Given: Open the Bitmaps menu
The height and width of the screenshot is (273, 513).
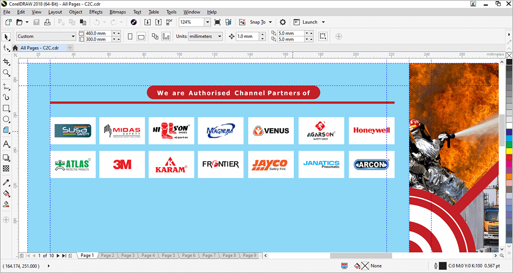Looking at the screenshot, I should pyautogui.click(x=118, y=12).
